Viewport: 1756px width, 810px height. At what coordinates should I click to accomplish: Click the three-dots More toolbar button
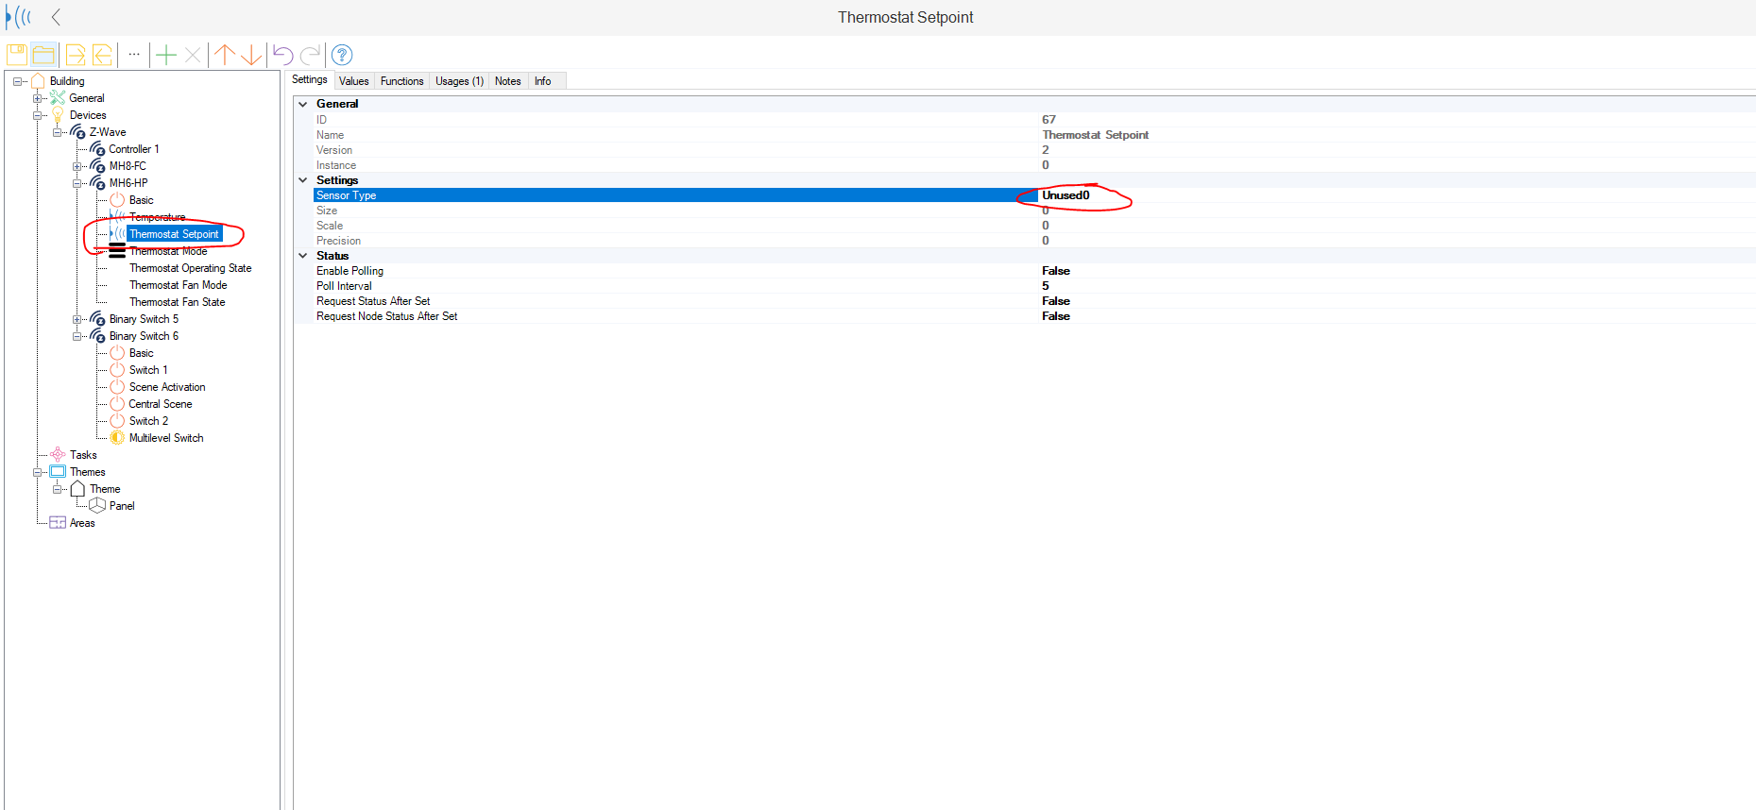(x=134, y=55)
